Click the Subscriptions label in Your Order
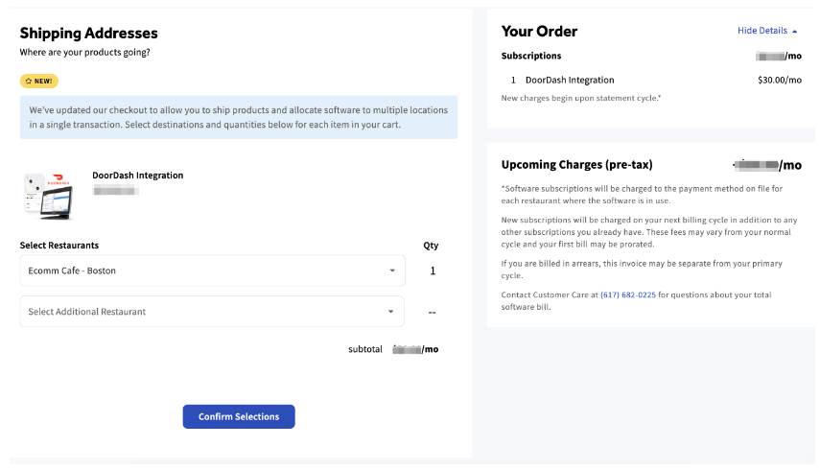The image size is (820, 470). pos(531,56)
